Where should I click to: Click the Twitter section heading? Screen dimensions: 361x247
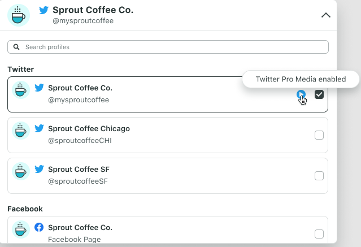(21, 69)
